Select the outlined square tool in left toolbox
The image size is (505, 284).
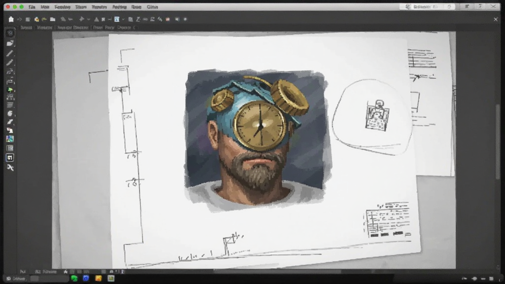click(x=10, y=158)
